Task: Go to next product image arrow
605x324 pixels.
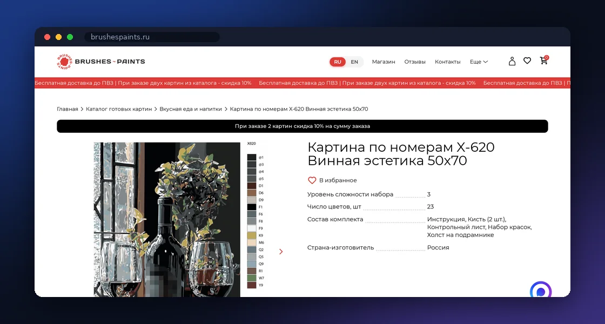Action: coord(281,252)
